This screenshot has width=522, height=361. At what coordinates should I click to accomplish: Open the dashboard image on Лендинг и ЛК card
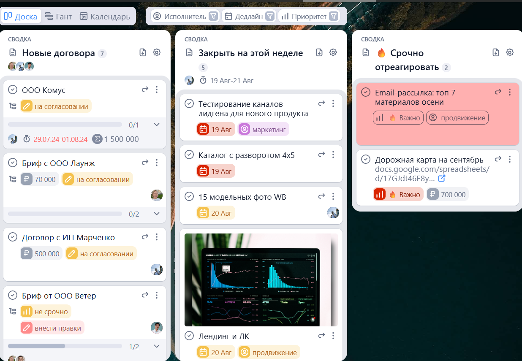pos(261,280)
